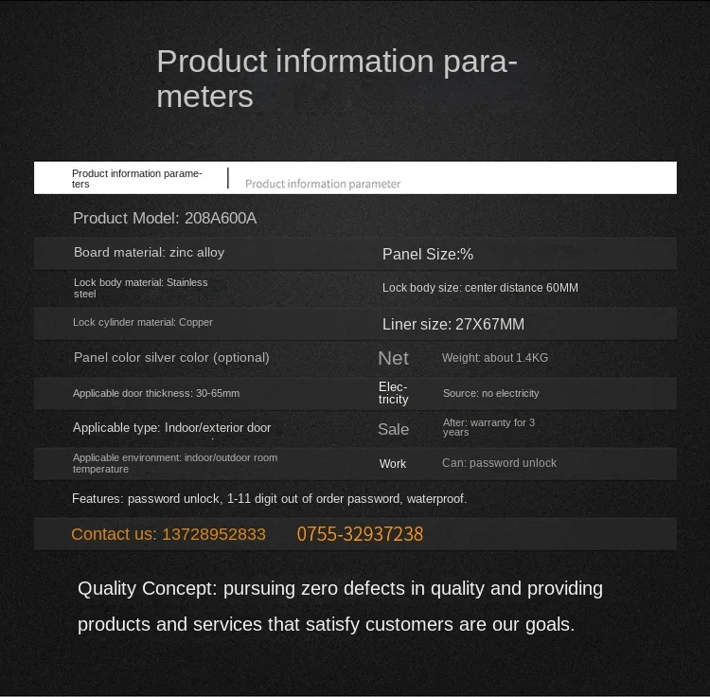This screenshot has width=710, height=697.
Task: Click "Applicable door thickness: 30-65mm" row
Action: [x=156, y=393]
